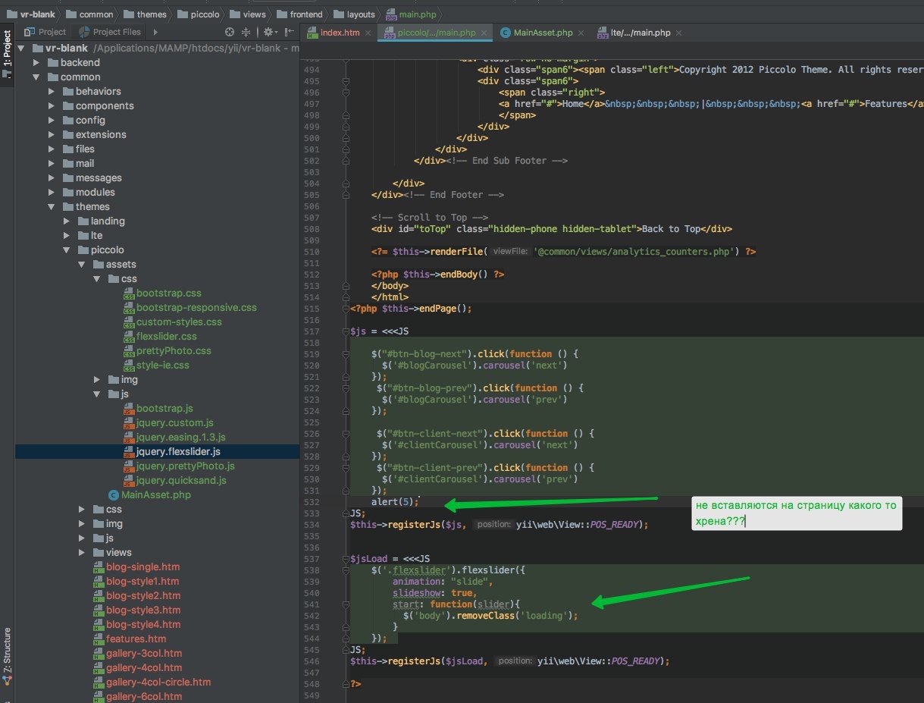Click the fold marker at line 495

(x=346, y=81)
